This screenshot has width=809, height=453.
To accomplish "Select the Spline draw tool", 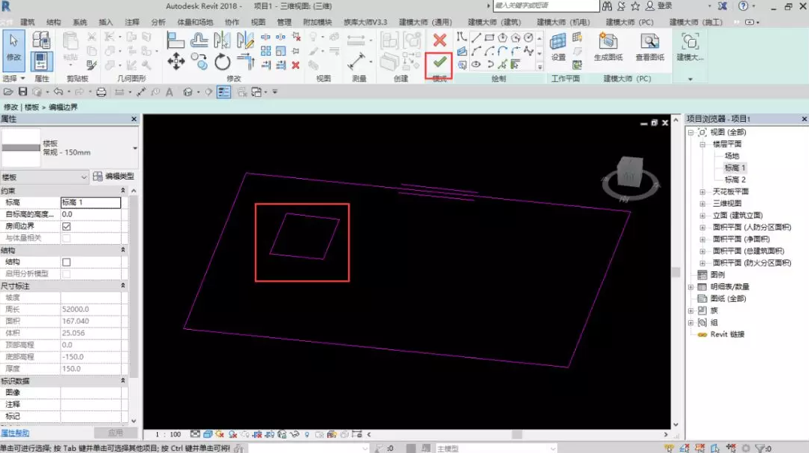I will (x=529, y=51).
